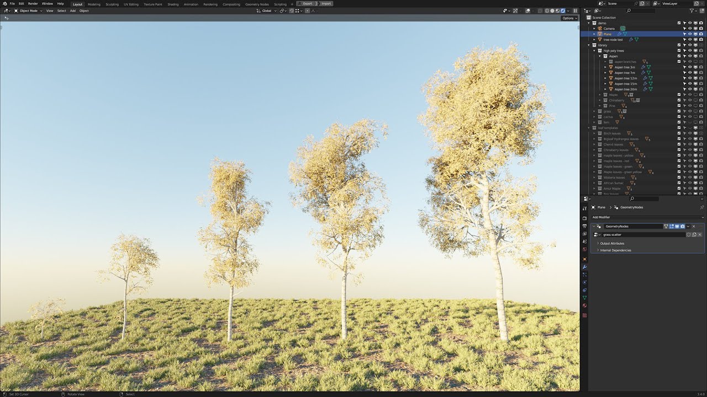Click the Export button
707x397 pixels.
(307, 3)
